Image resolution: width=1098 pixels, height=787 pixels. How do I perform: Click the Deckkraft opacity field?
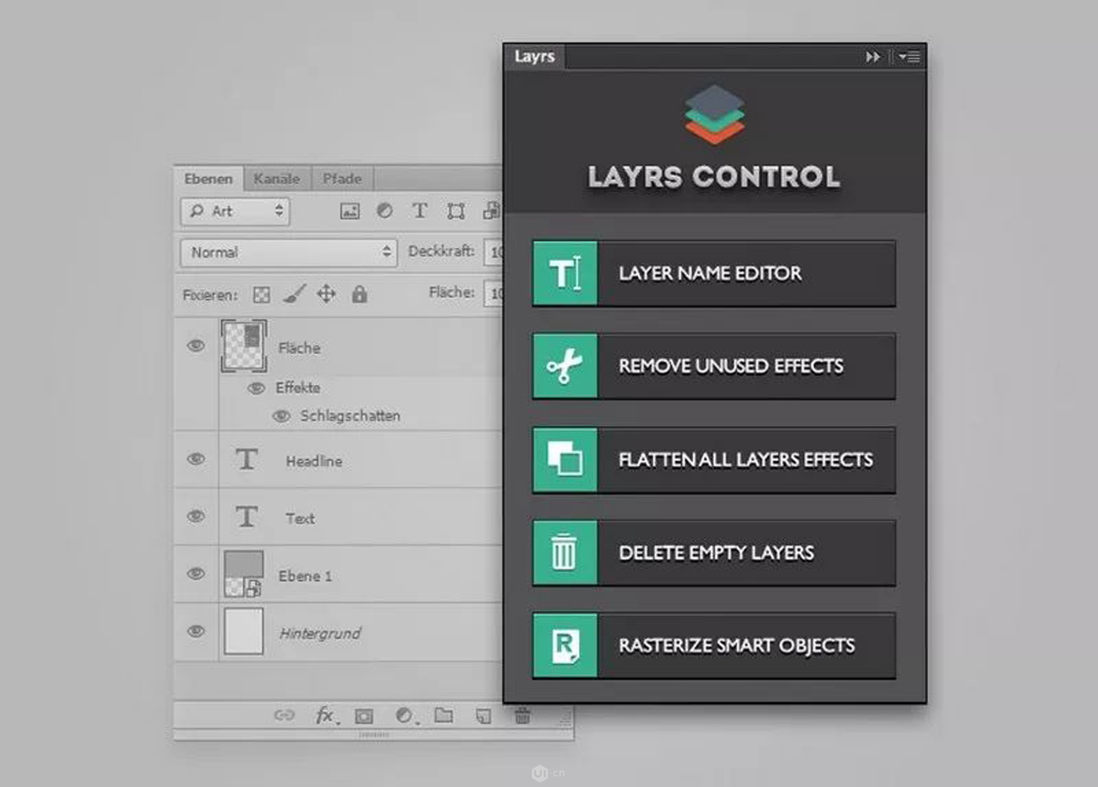tap(494, 252)
